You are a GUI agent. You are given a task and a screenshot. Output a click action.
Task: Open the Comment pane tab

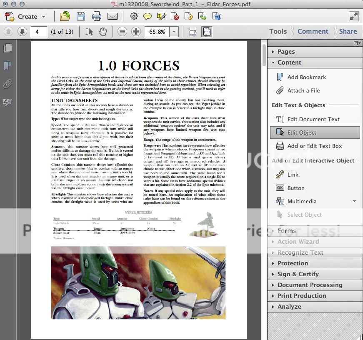[313, 32]
